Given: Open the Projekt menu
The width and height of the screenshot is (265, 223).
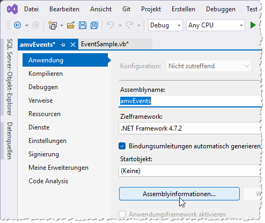Looking at the screenshot, I should pyautogui.click(x=151, y=9).
